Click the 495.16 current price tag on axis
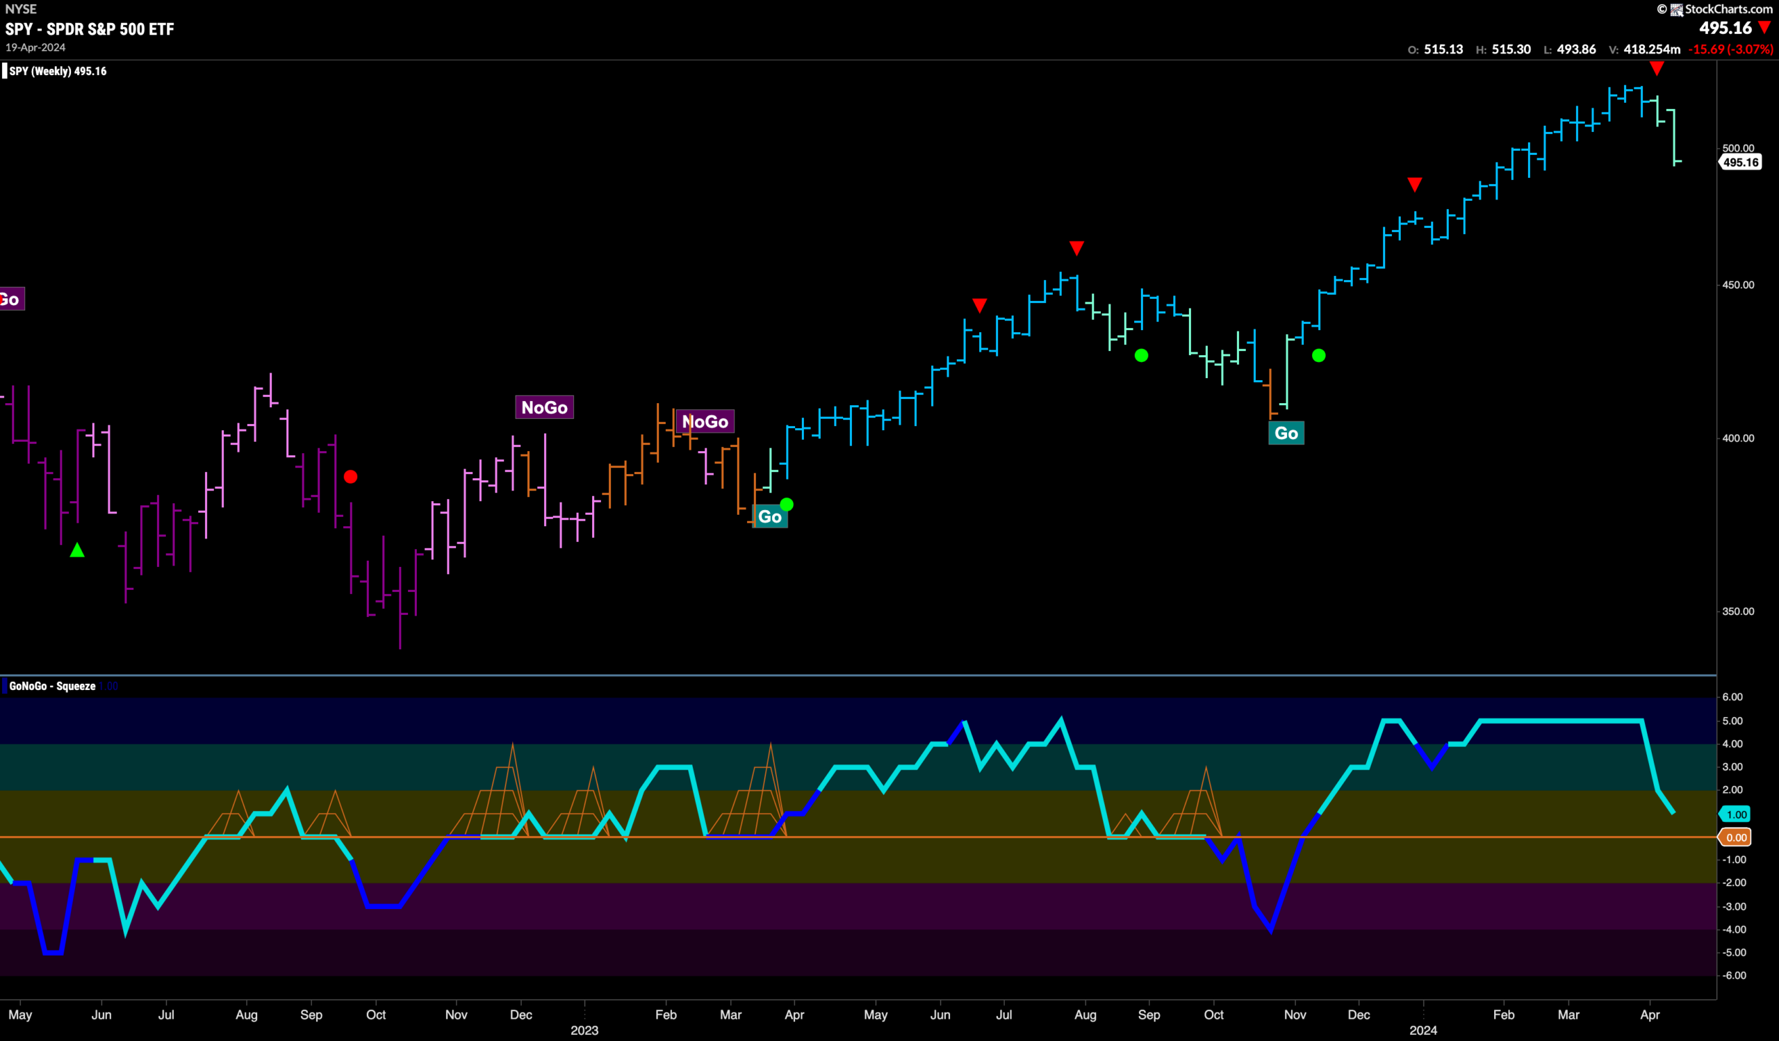Image resolution: width=1779 pixels, height=1041 pixels. point(1739,163)
